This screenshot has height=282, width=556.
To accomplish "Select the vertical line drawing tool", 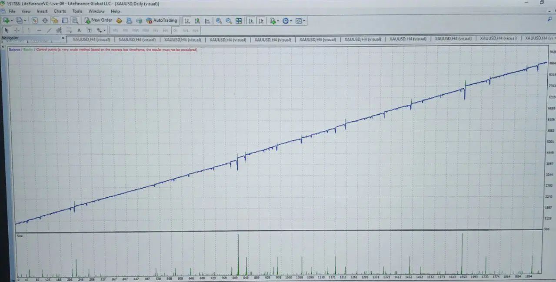I will [29, 30].
